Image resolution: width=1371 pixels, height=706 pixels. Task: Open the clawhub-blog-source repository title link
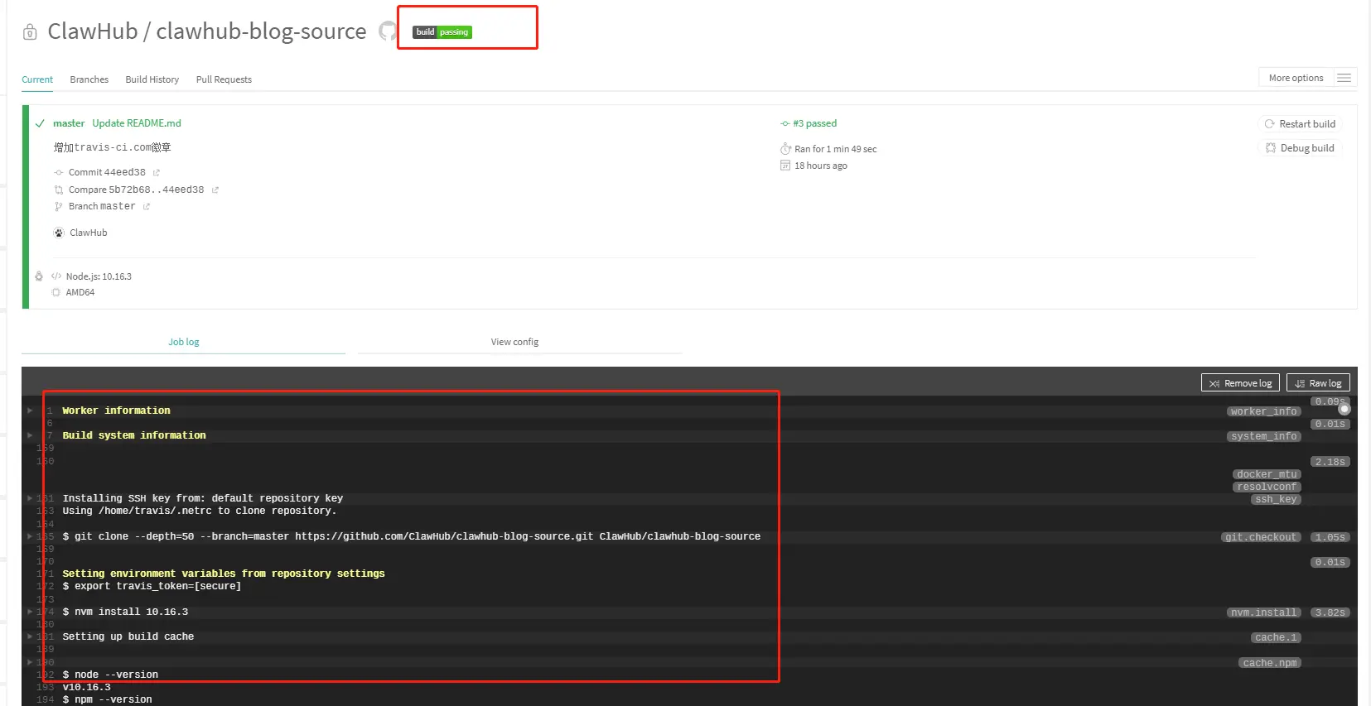[x=261, y=31]
